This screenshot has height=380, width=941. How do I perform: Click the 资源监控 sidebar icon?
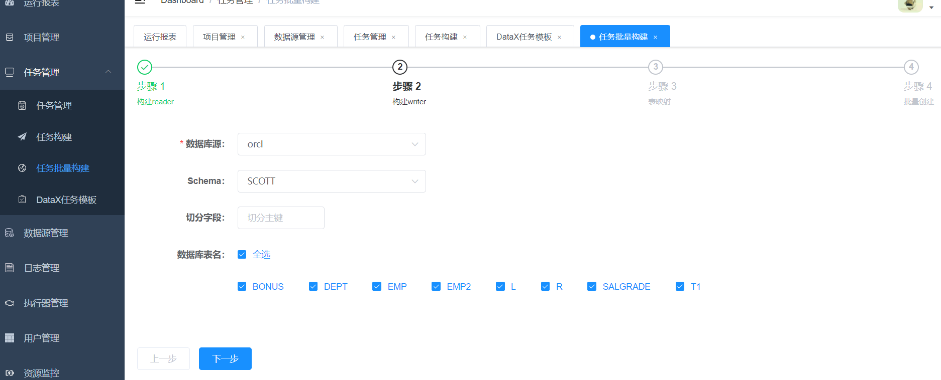(10, 373)
